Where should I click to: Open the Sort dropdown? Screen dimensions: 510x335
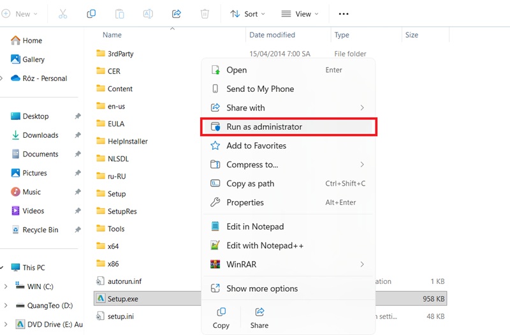[x=247, y=13]
